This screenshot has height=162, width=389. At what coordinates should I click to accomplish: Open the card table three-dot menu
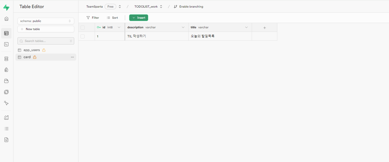point(72,57)
